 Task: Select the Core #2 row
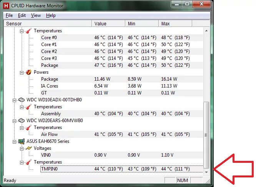(121, 51)
